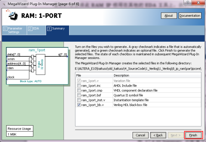Screen dimensions: 206x142
Task: Click the wizard title bar wand icon
Action: click(x=4, y=4)
